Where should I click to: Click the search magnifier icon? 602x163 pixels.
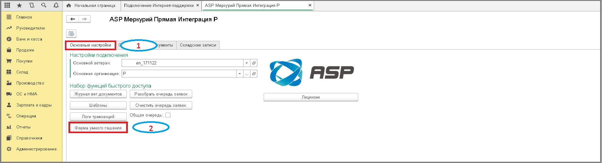pyautogui.click(x=44, y=5)
